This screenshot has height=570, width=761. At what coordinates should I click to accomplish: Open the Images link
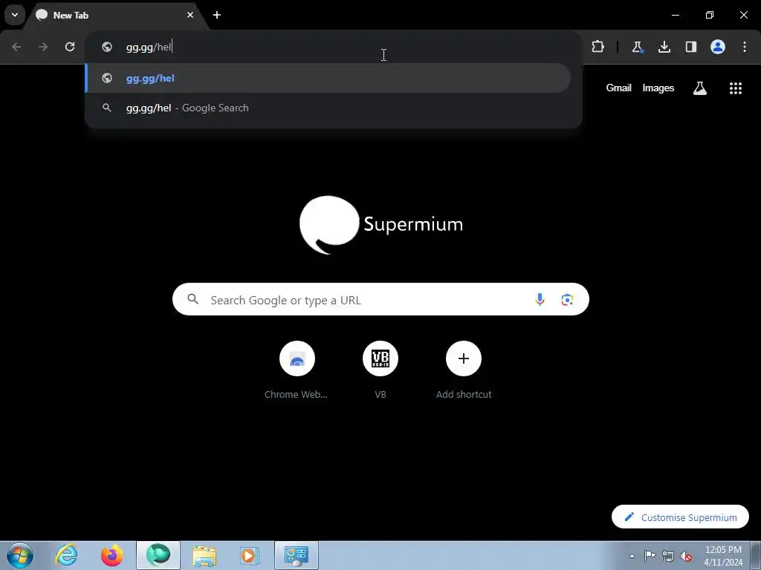click(658, 88)
